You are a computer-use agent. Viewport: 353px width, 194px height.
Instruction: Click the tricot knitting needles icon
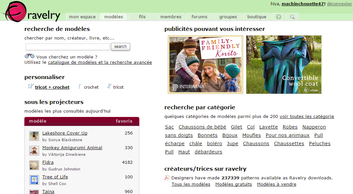(109, 86)
